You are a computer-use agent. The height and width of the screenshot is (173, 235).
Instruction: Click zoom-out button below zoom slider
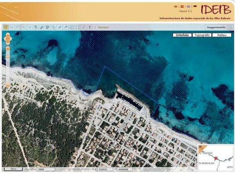click(7, 85)
